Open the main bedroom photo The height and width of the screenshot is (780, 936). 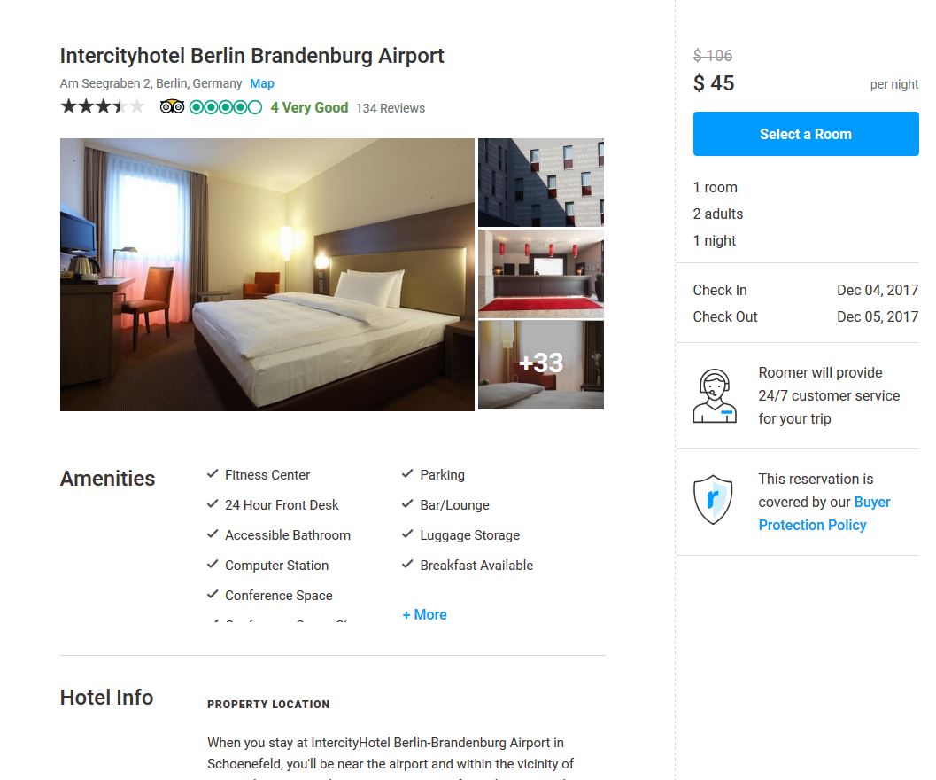(x=267, y=275)
